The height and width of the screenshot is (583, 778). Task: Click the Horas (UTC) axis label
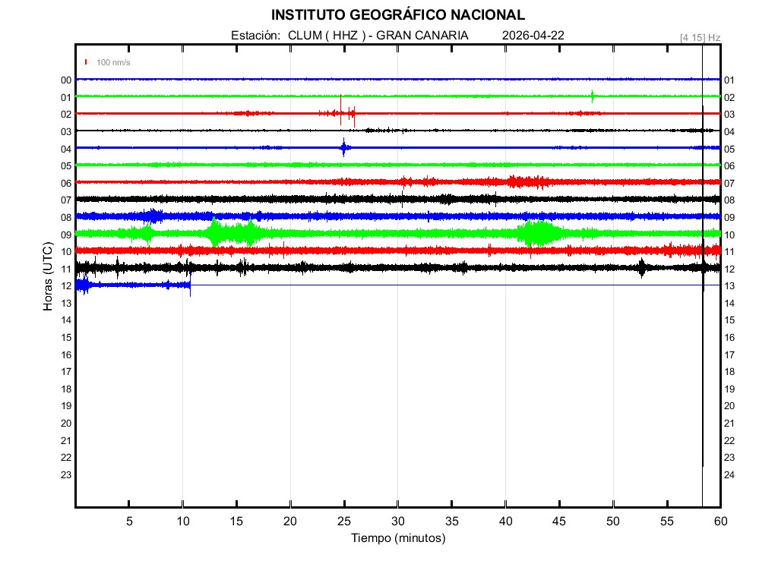(47, 276)
